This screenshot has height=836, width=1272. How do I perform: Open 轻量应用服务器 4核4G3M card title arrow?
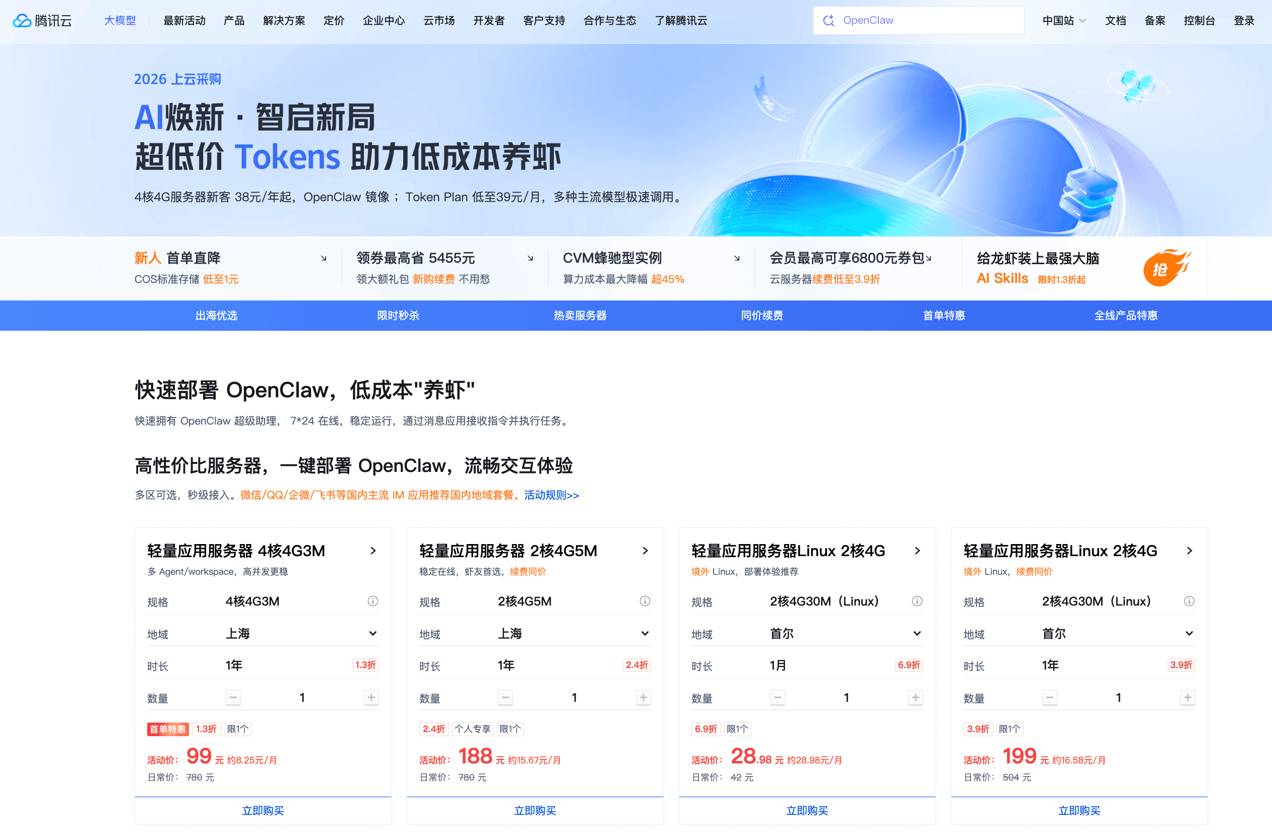[373, 551]
